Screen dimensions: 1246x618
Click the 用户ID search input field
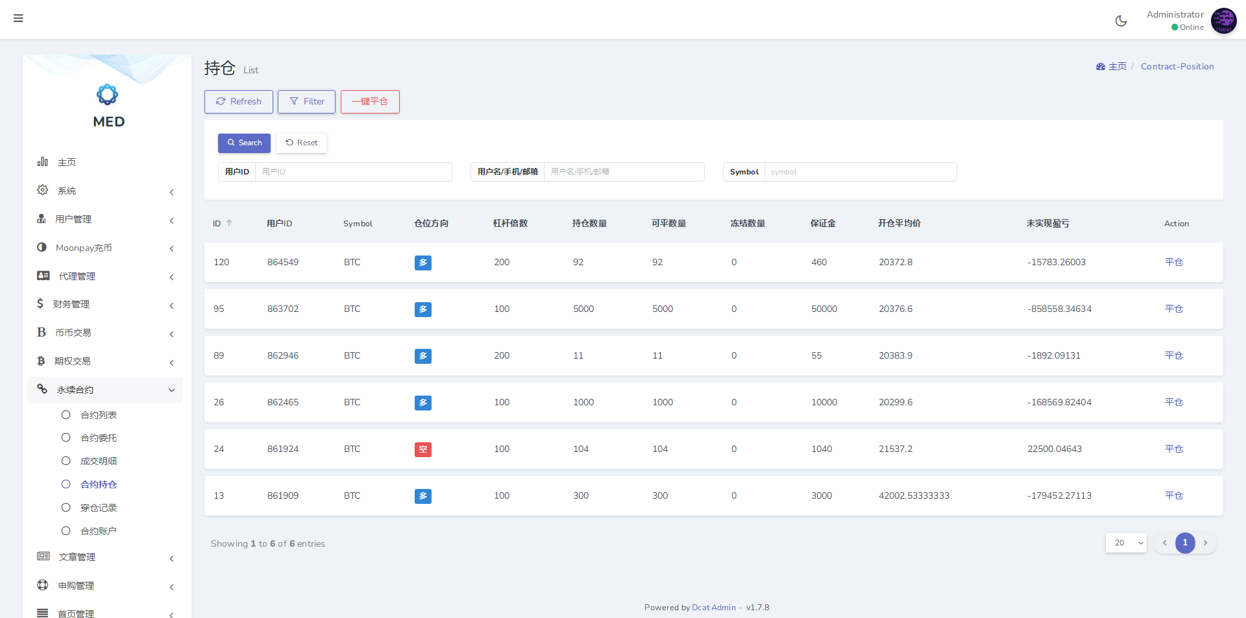pyautogui.click(x=353, y=172)
